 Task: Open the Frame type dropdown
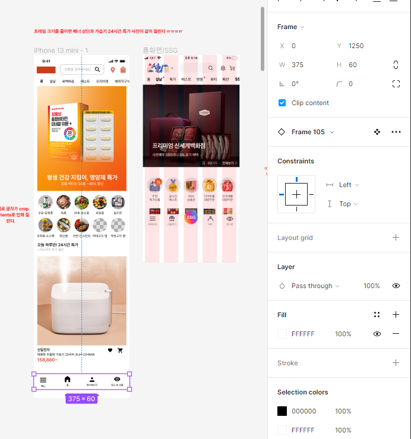[291, 27]
